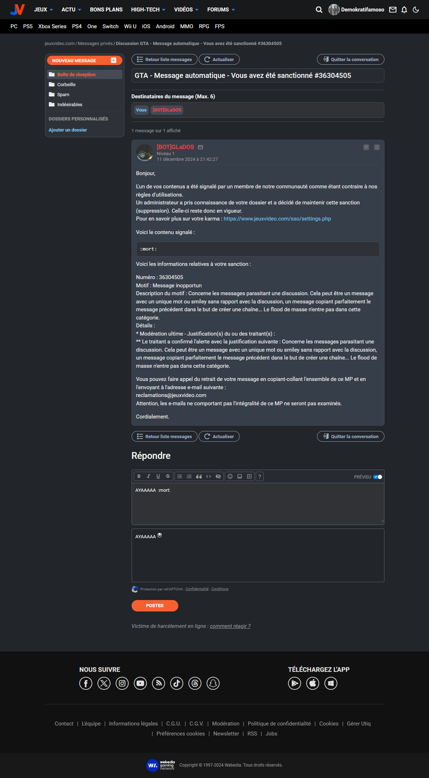
Task: Apply strikethrough formatting in reply editor
Action: click(x=168, y=476)
